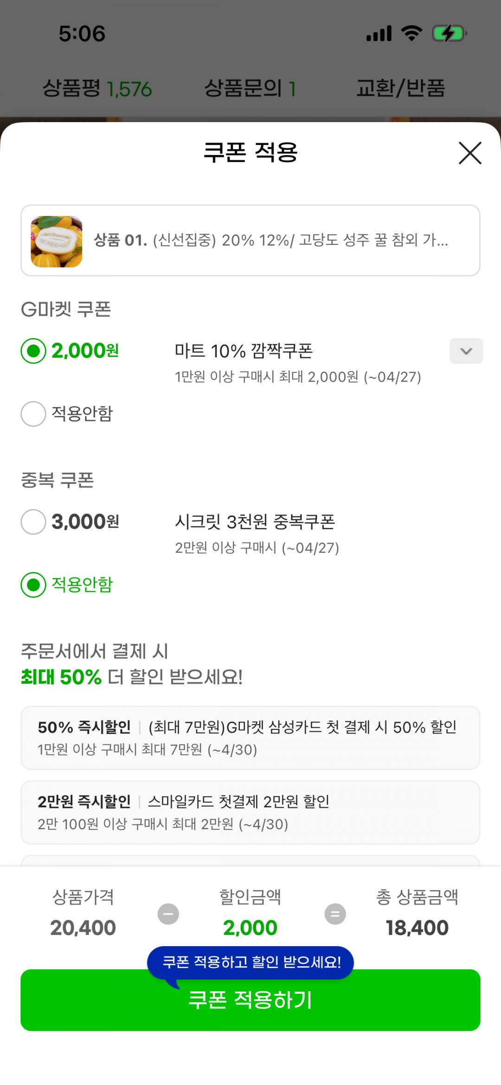Tap the 50% 즉시할인 삼성카드 offer
Screen dimensions: 501x1085
(250, 738)
